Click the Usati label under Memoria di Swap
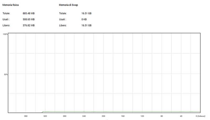The width and height of the screenshot is (210, 120). click(x=63, y=19)
